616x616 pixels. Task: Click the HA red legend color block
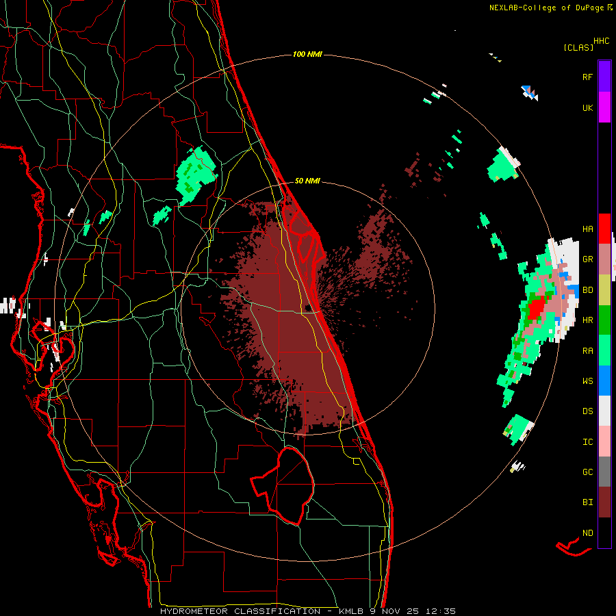(x=604, y=229)
